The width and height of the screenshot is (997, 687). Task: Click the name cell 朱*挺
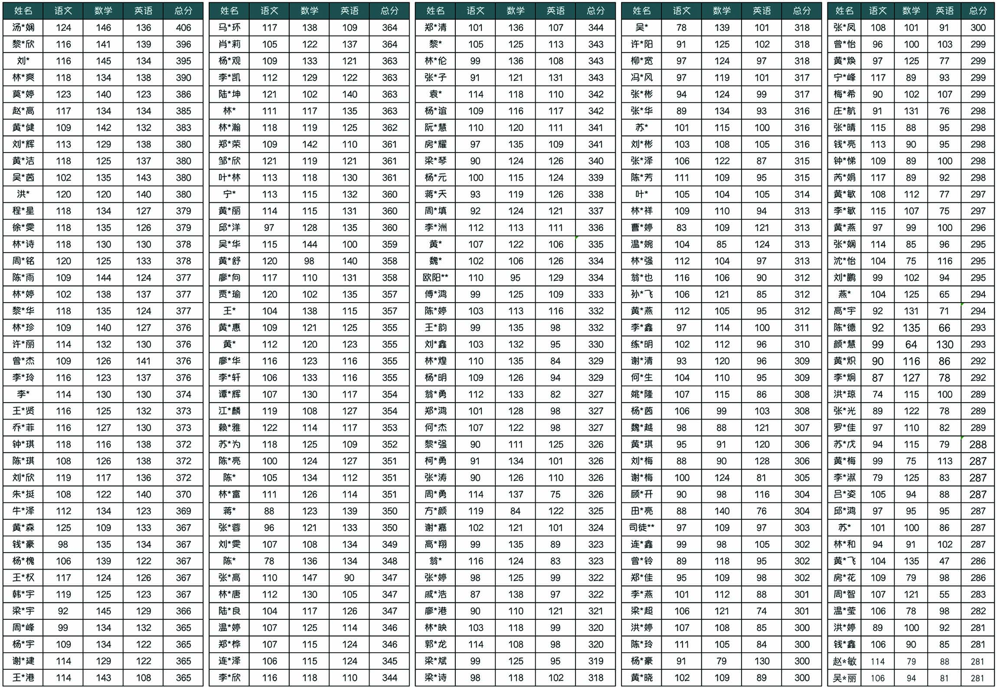pos(23,494)
